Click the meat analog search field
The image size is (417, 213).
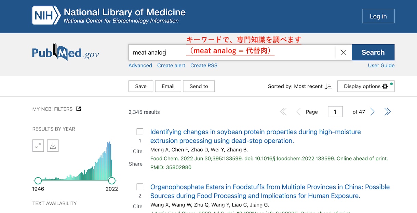[x=232, y=52]
